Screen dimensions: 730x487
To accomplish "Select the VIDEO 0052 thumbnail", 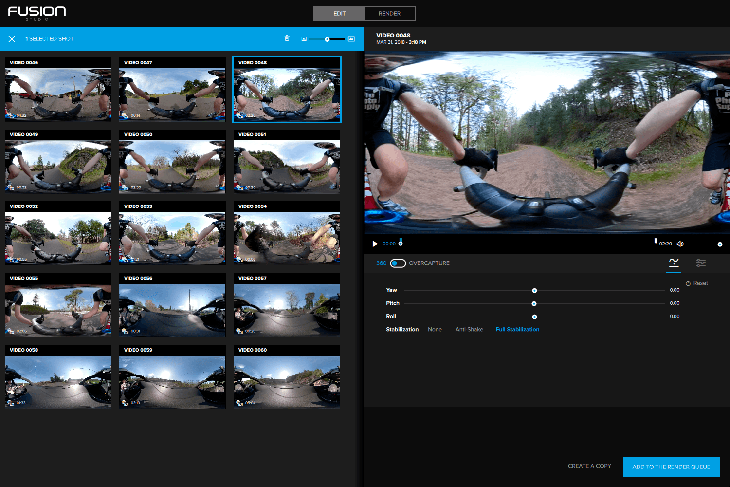I will 58,233.
